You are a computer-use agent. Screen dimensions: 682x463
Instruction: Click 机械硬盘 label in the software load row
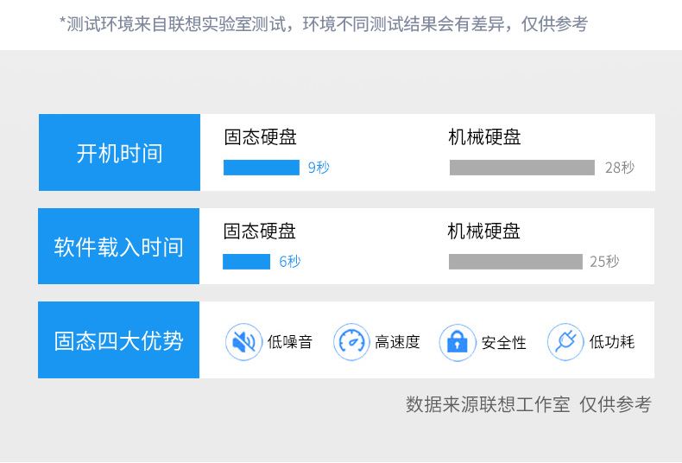(483, 231)
